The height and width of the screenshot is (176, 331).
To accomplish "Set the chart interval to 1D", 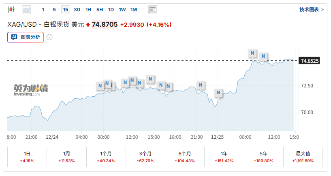I will (x=111, y=9).
